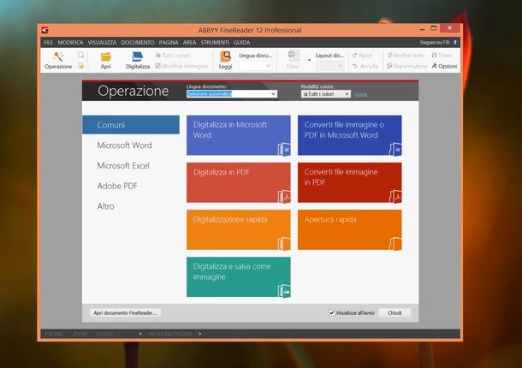The image size is (522, 368).
Task: Click Ripeti redo in toolbar
Action: click(363, 56)
